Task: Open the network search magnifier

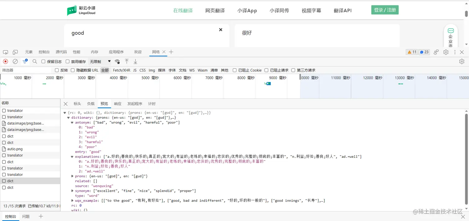Action: click(35, 61)
